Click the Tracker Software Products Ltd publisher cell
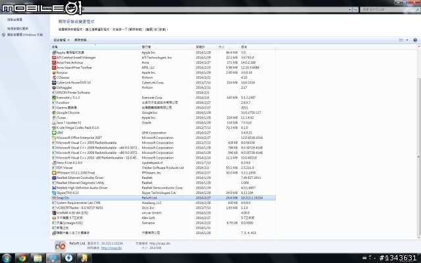The image size is (421, 263). (x=162, y=168)
